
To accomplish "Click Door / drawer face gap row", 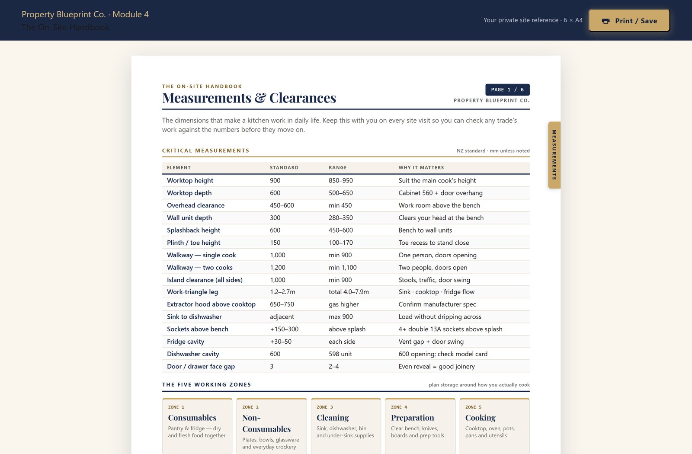I will click(x=346, y=366).
